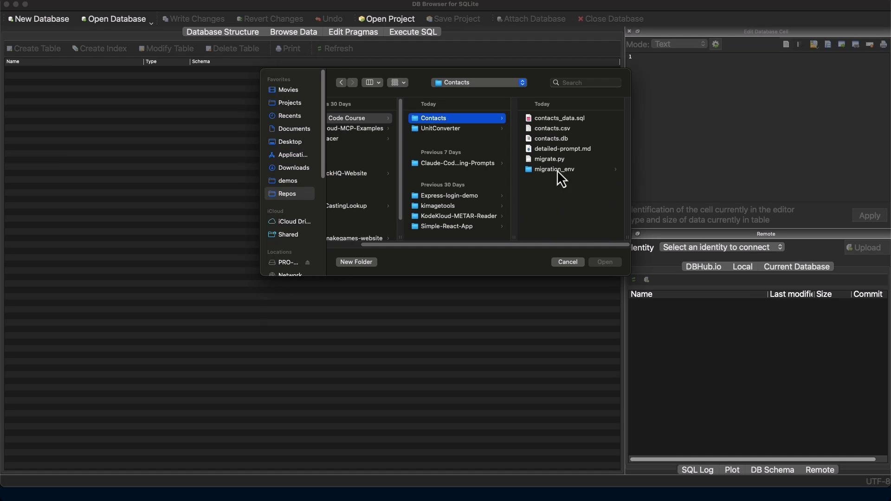Select the migrate.py file
Viewport: 891px width, 501px height.
click(x=549, y=159)
